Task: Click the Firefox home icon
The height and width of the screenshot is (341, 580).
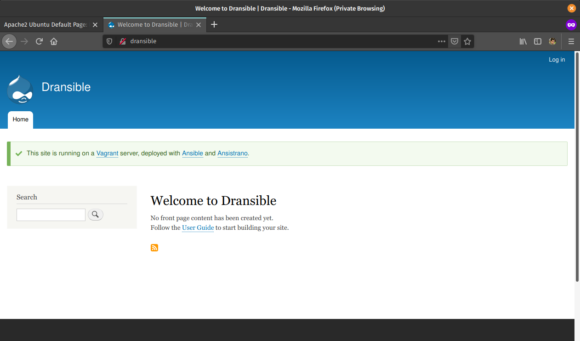Action: coord(53,41)
